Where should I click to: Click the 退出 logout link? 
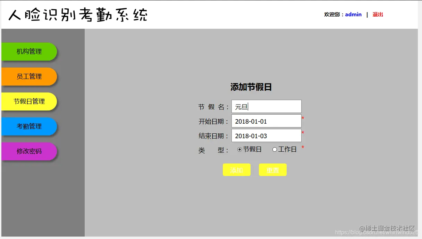click(378, 15)
